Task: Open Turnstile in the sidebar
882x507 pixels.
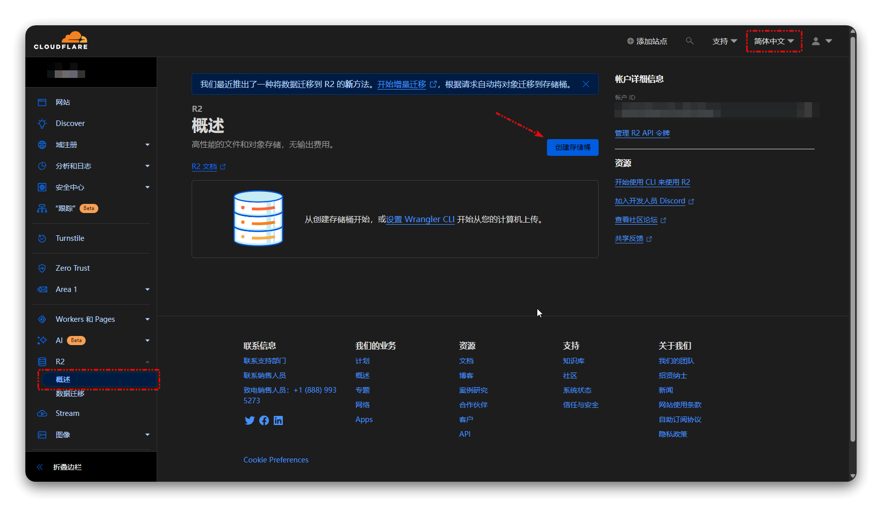Action: (70, 238)
